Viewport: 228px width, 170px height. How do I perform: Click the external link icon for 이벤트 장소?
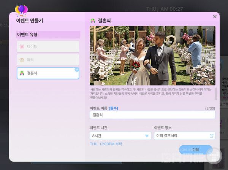(x=211, y=136)
